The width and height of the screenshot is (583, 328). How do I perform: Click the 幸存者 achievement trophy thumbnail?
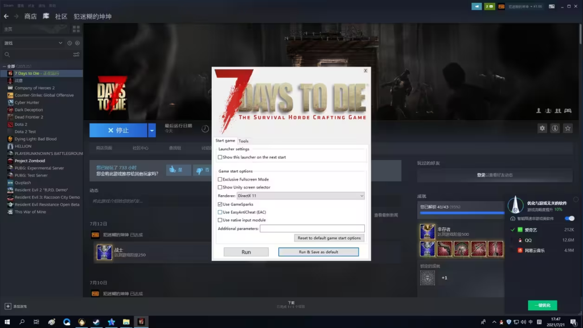[427, 231]
